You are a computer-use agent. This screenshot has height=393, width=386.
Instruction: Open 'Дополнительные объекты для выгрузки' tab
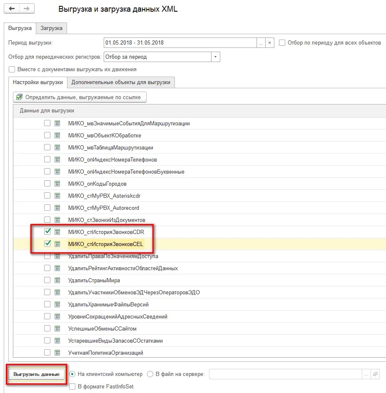tap(121, 82)
